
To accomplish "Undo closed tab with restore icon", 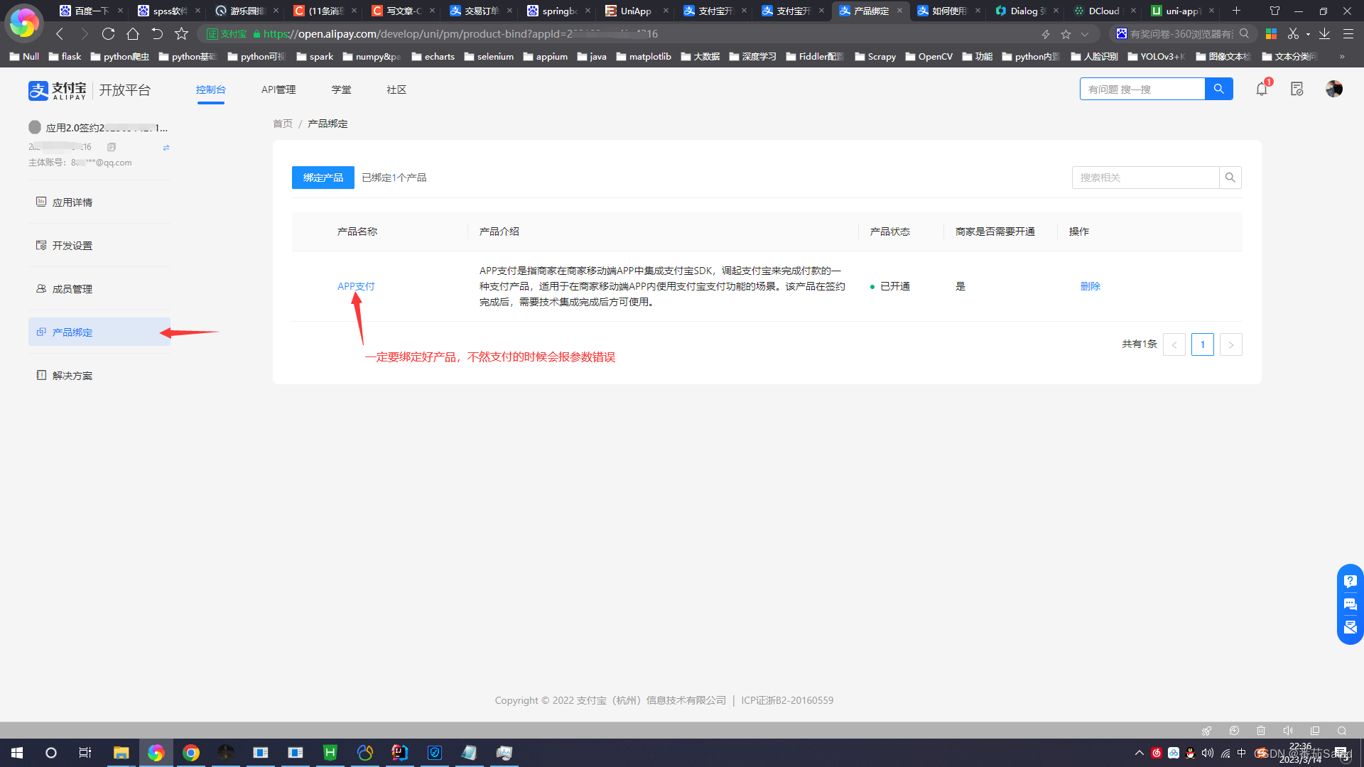I will (157, 33).
